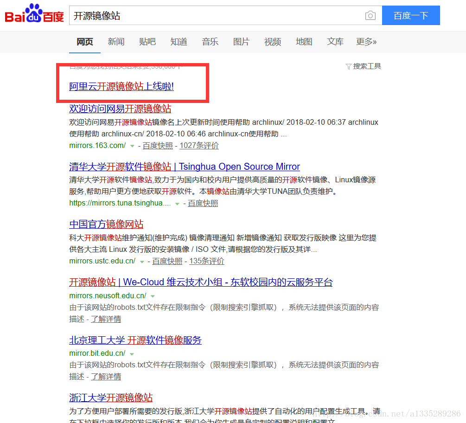
Task: Switch to the 图片 tab
Action: [241, 42]
